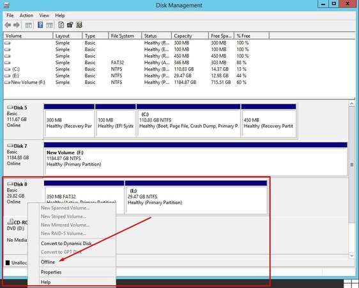Select New Volume (F:) partition on Disk 7
Image resolution: width=359 pixels, height=288 pixels.
click(x=195, y=159)
